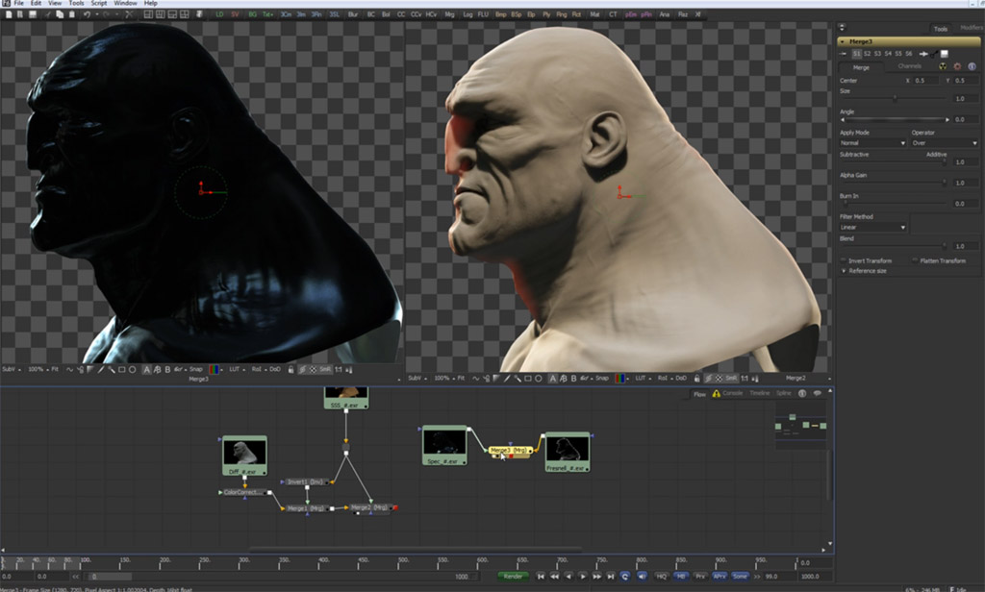Add a Matte Control with Mat icon

coord(594,14)
